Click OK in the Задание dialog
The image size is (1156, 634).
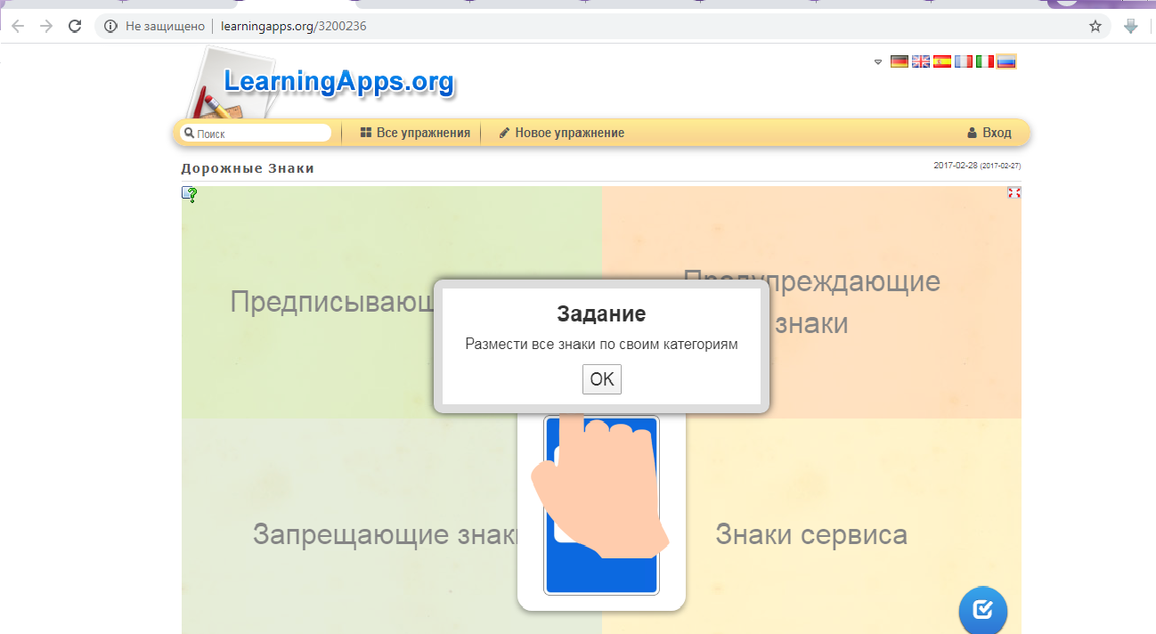pyautogui.click(x=602, y=379)
